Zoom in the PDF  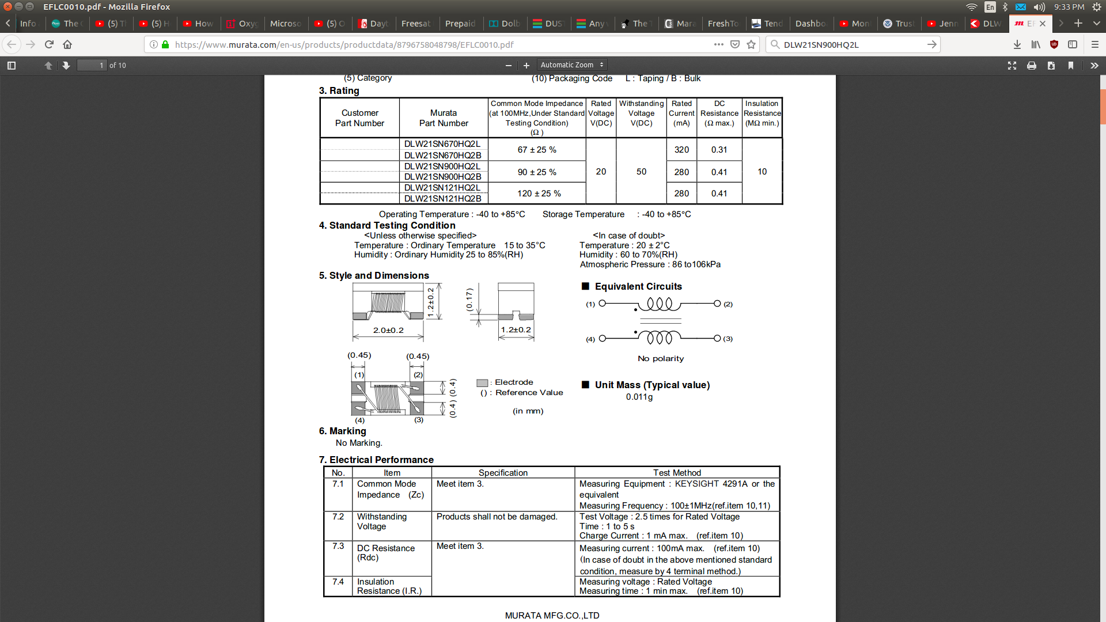[527, 66]
